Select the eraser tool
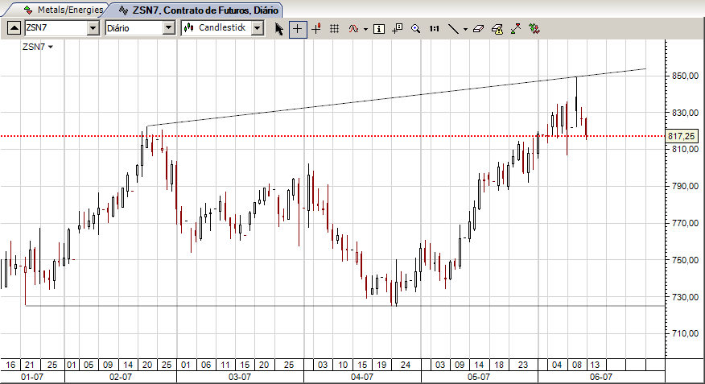 pos(478,29)
